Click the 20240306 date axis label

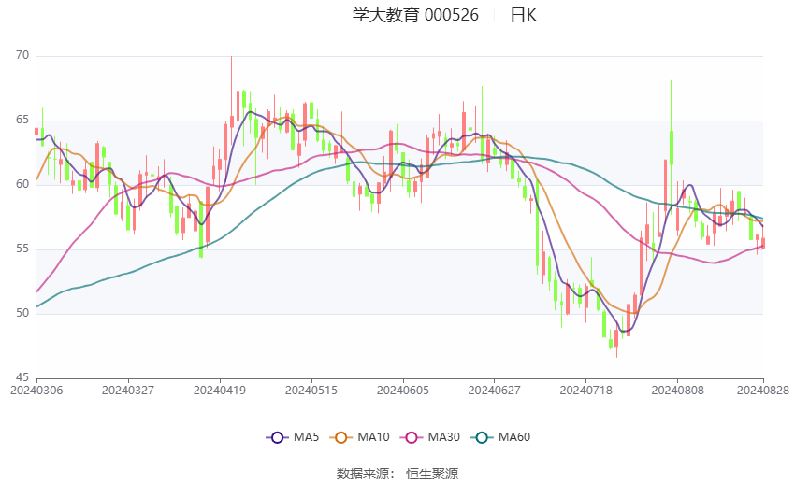click(36, 391)
